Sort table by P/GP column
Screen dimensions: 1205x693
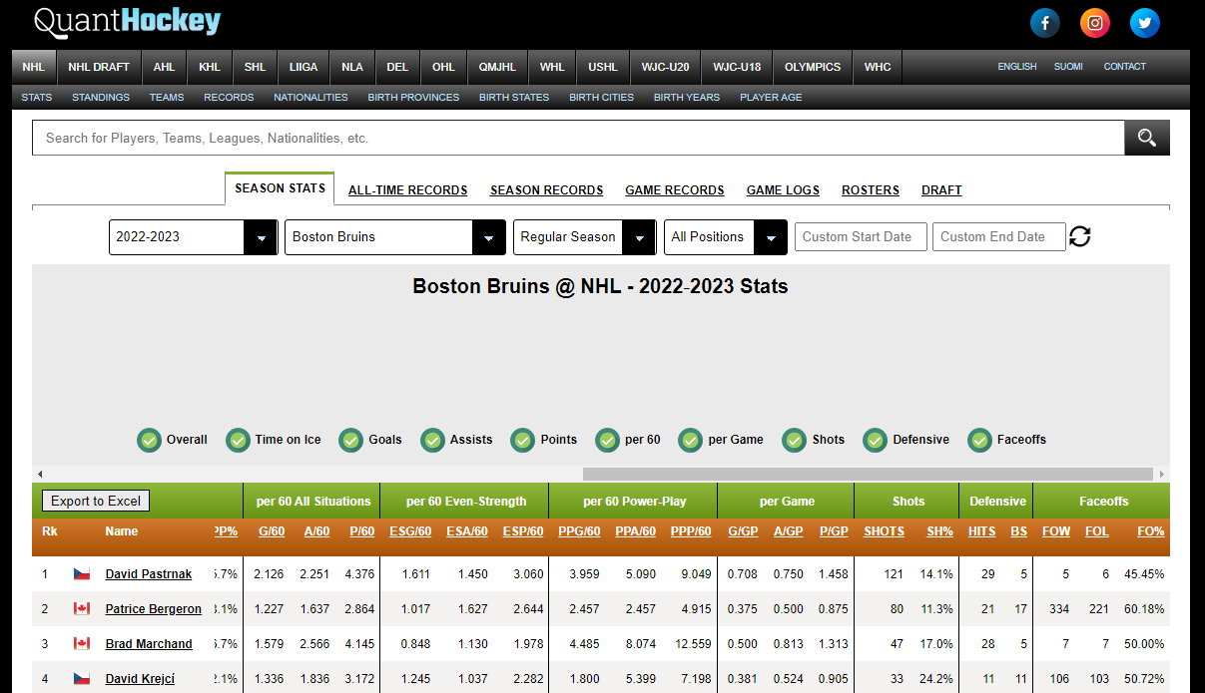click(834, 531)
